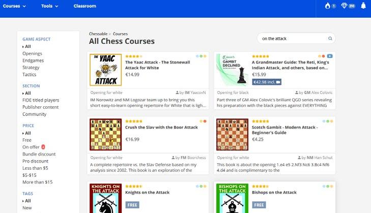Select All under Game Aspect
The image size is (371, 213).
click(27, 46)
